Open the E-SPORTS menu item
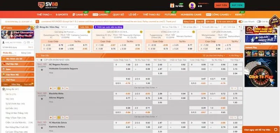Image resolution: width=280 pixels, height=133 pixels. click(x=62, y=15)
